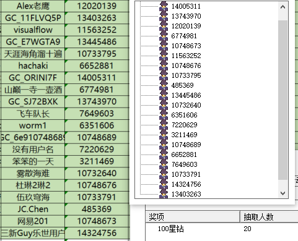Screen dimensions: 298x241
Task: Click the cell with ID 6652881 for hachaki
Action: point(97,66)
